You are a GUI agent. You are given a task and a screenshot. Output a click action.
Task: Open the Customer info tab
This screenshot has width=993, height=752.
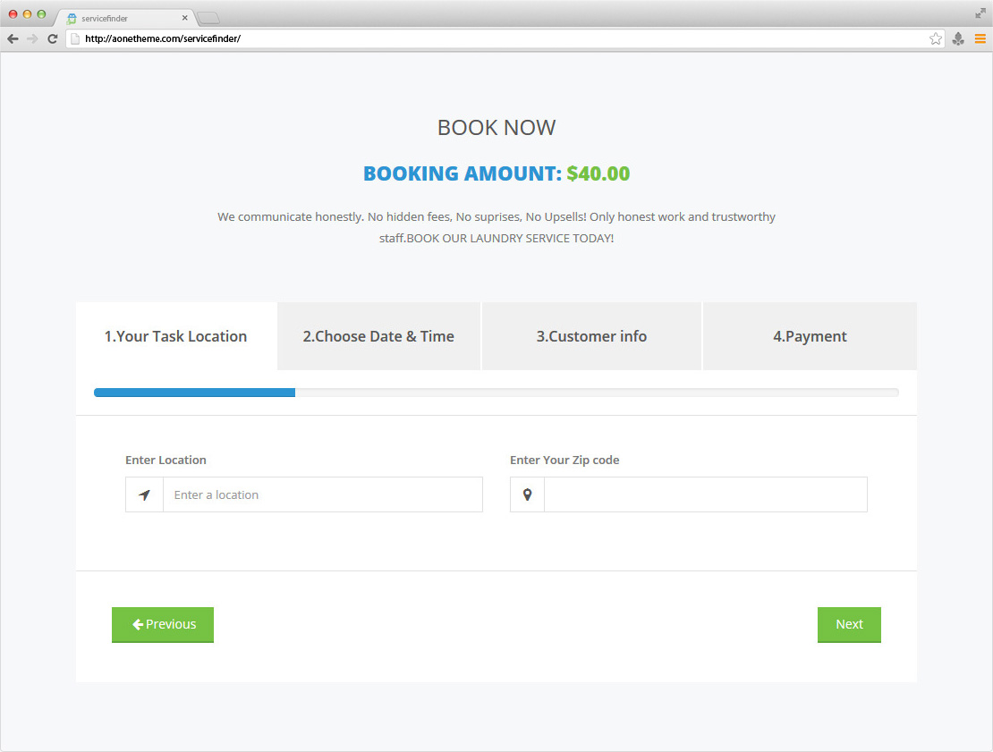591,336
